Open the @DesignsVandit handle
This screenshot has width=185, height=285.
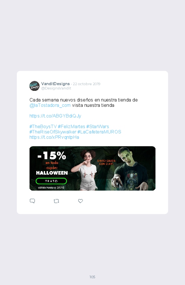tap(56, 88)
